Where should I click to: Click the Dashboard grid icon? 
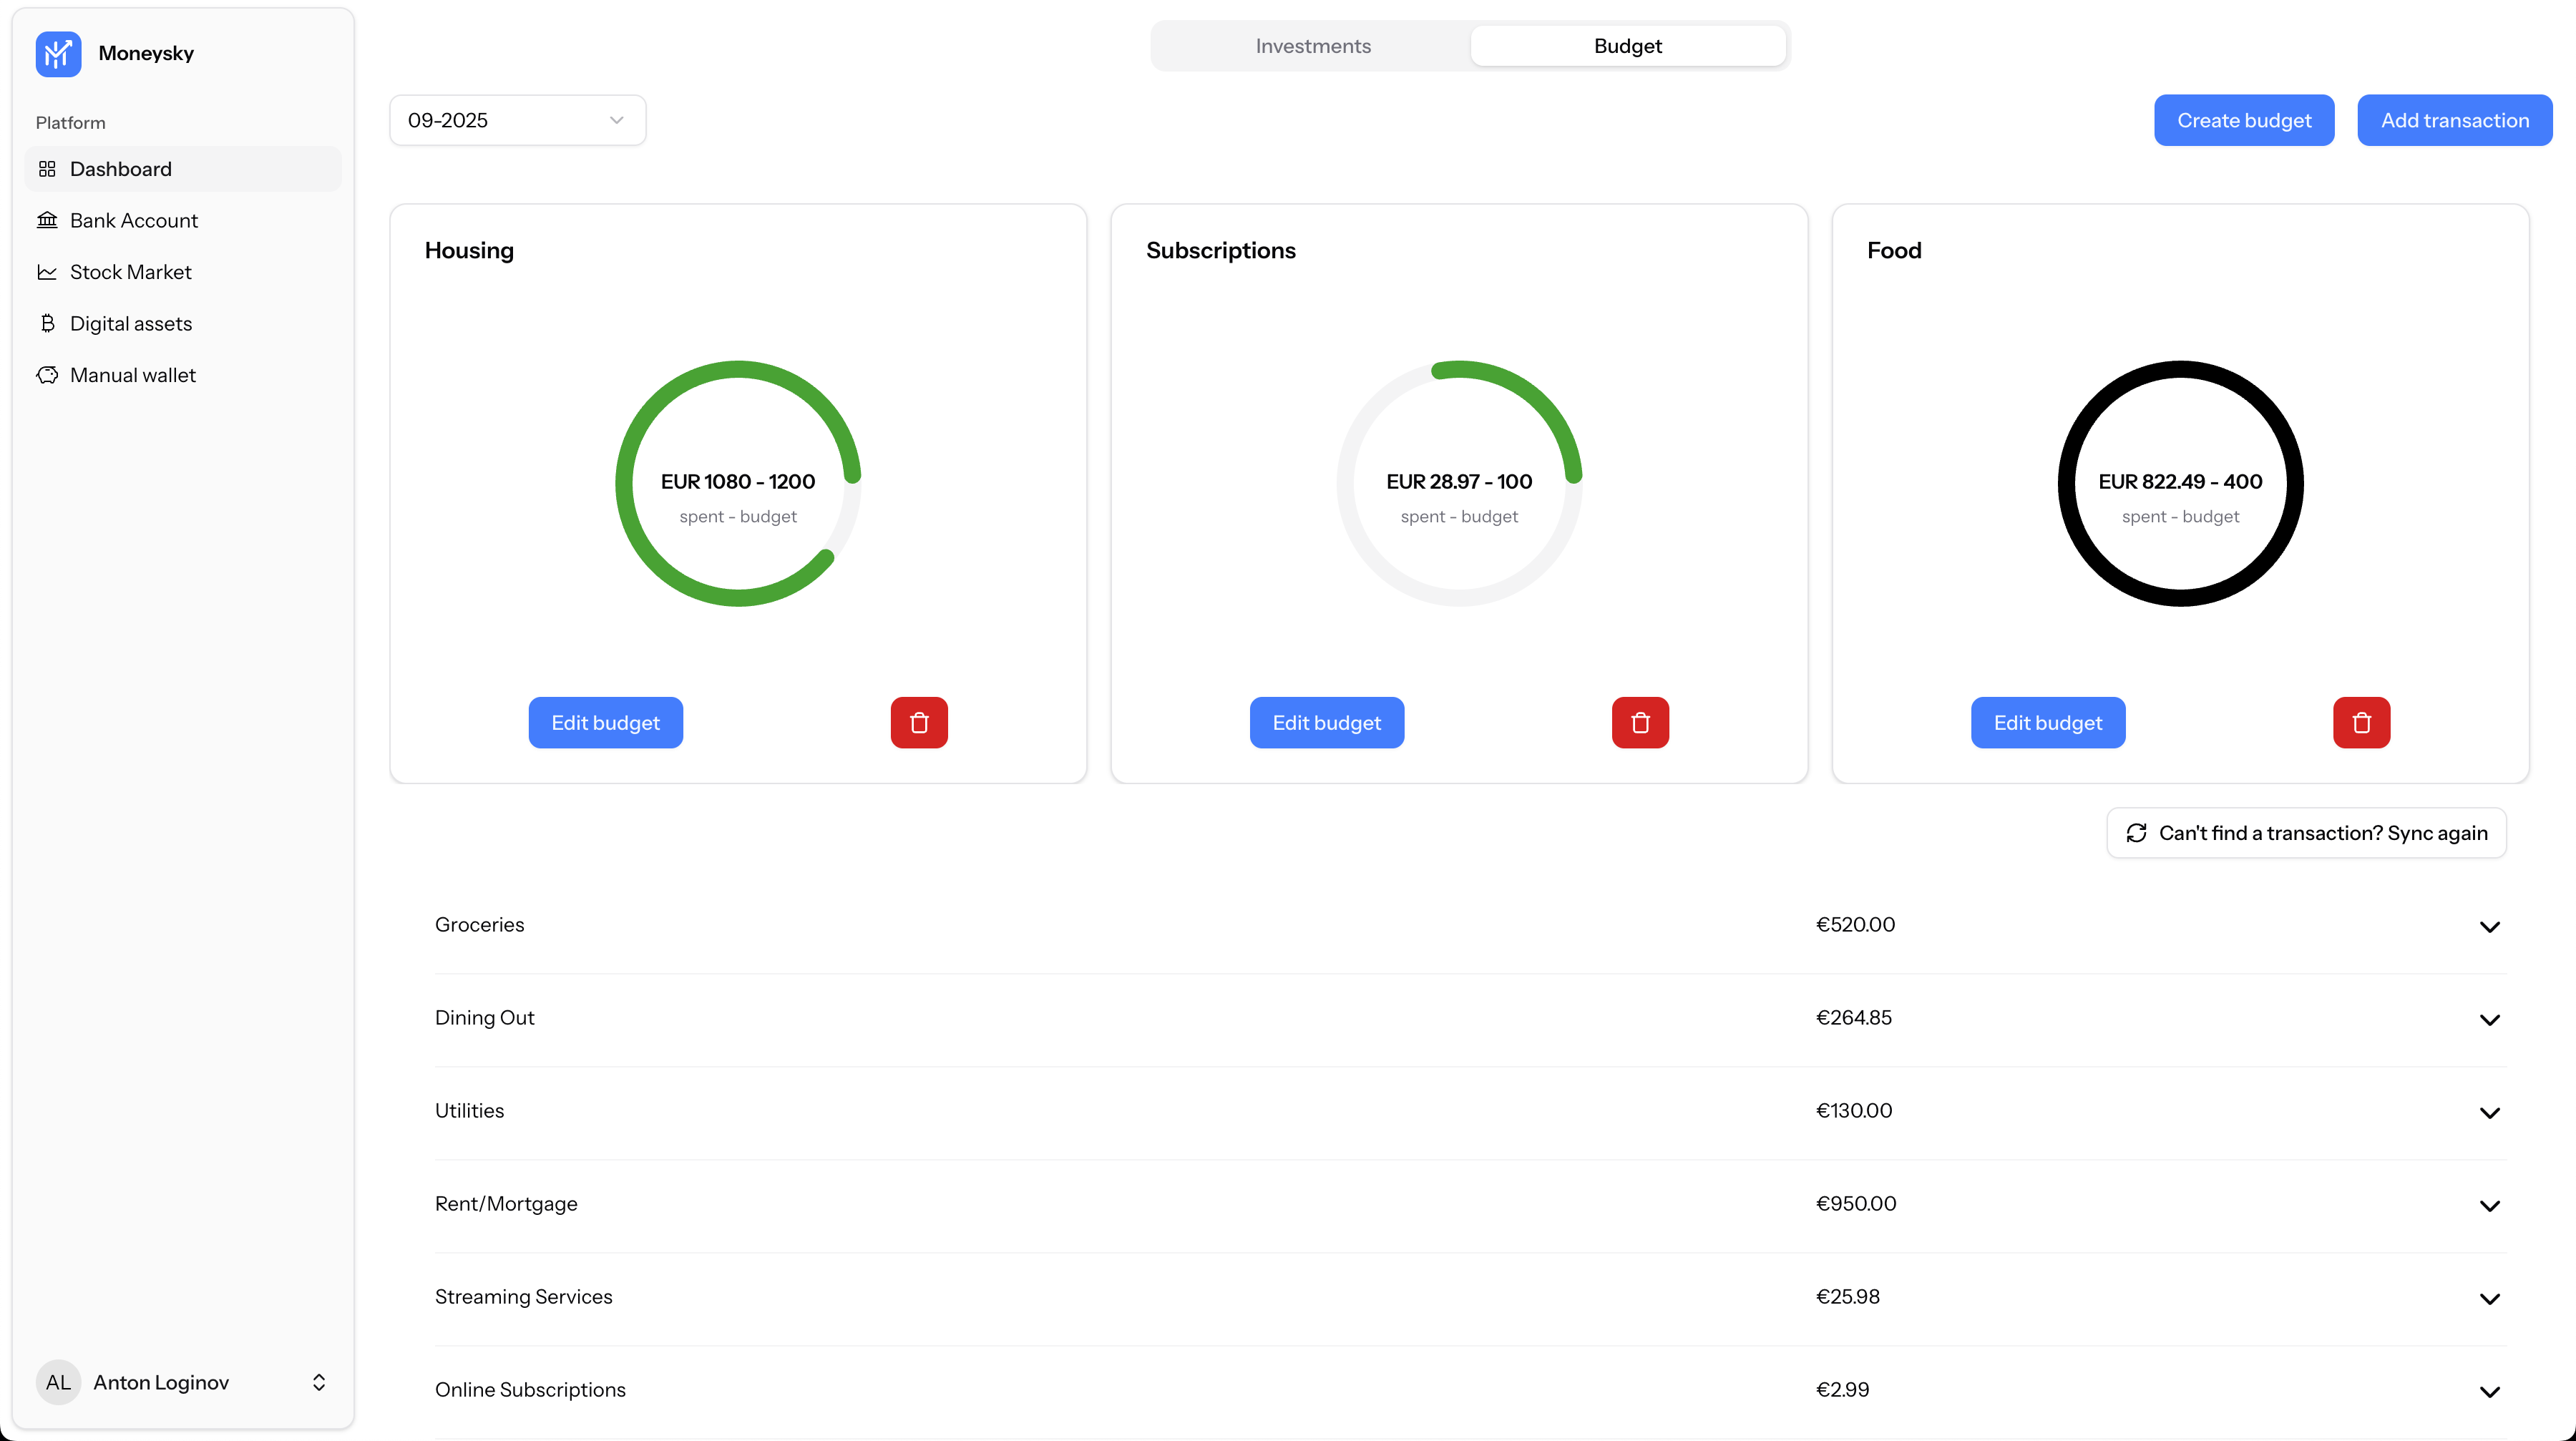coord(47,169)
